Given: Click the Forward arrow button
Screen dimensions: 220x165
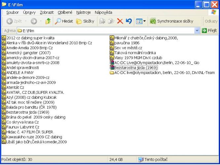Looking at the screenshot, I should (x=34, y=21).
